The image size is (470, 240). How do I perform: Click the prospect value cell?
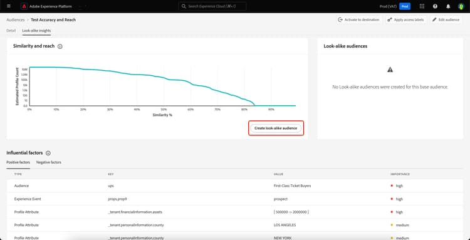pyautogui.click(x=281, y=199)
